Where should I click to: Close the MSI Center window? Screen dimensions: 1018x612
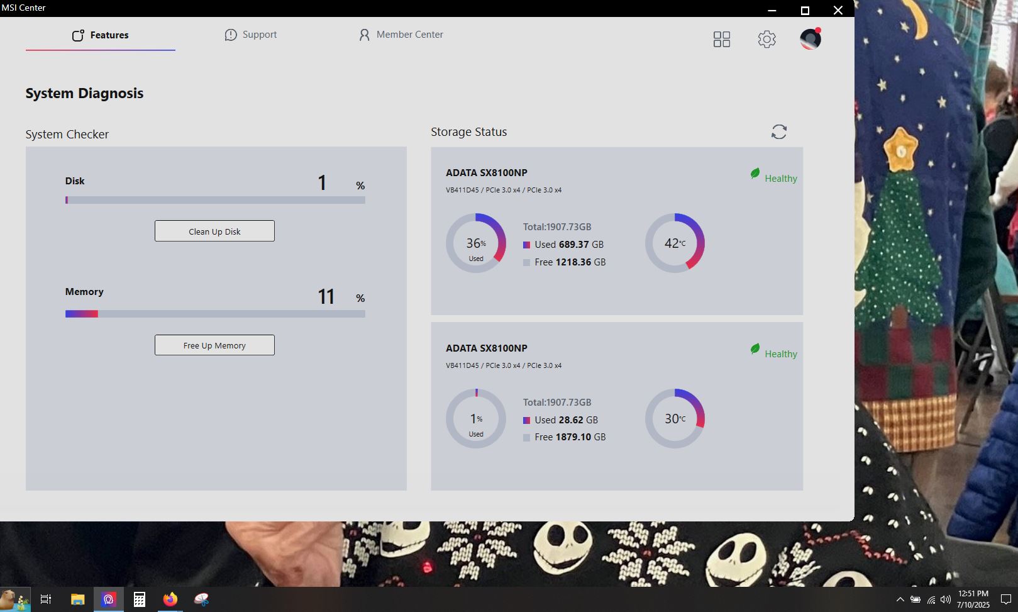tap(838, 10)
